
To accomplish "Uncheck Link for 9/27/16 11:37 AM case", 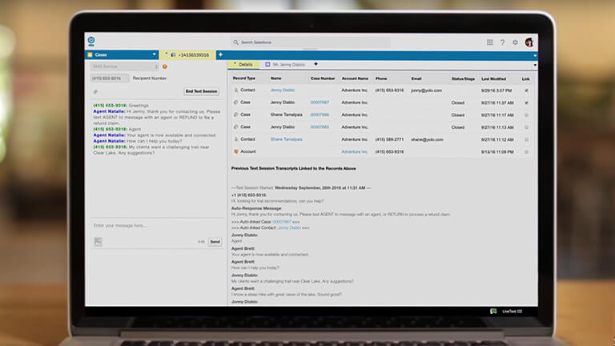I will 526,103.
